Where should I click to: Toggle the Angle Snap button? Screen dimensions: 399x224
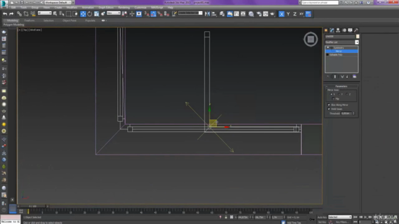pos(153,14)
